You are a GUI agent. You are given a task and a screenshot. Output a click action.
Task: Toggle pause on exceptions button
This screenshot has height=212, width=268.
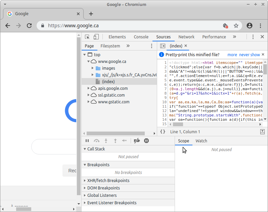click(146, 141)
